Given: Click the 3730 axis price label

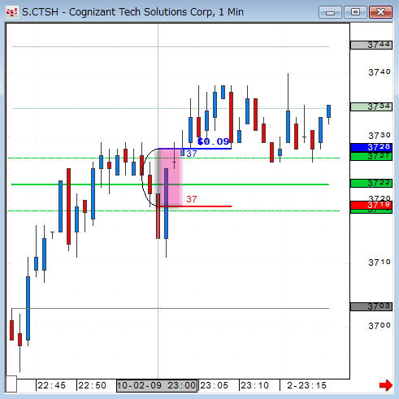Looking at the screenshot, I should tap(379, 136).
